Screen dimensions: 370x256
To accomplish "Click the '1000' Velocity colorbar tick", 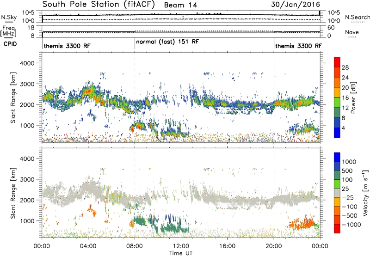I will [349, 162].
